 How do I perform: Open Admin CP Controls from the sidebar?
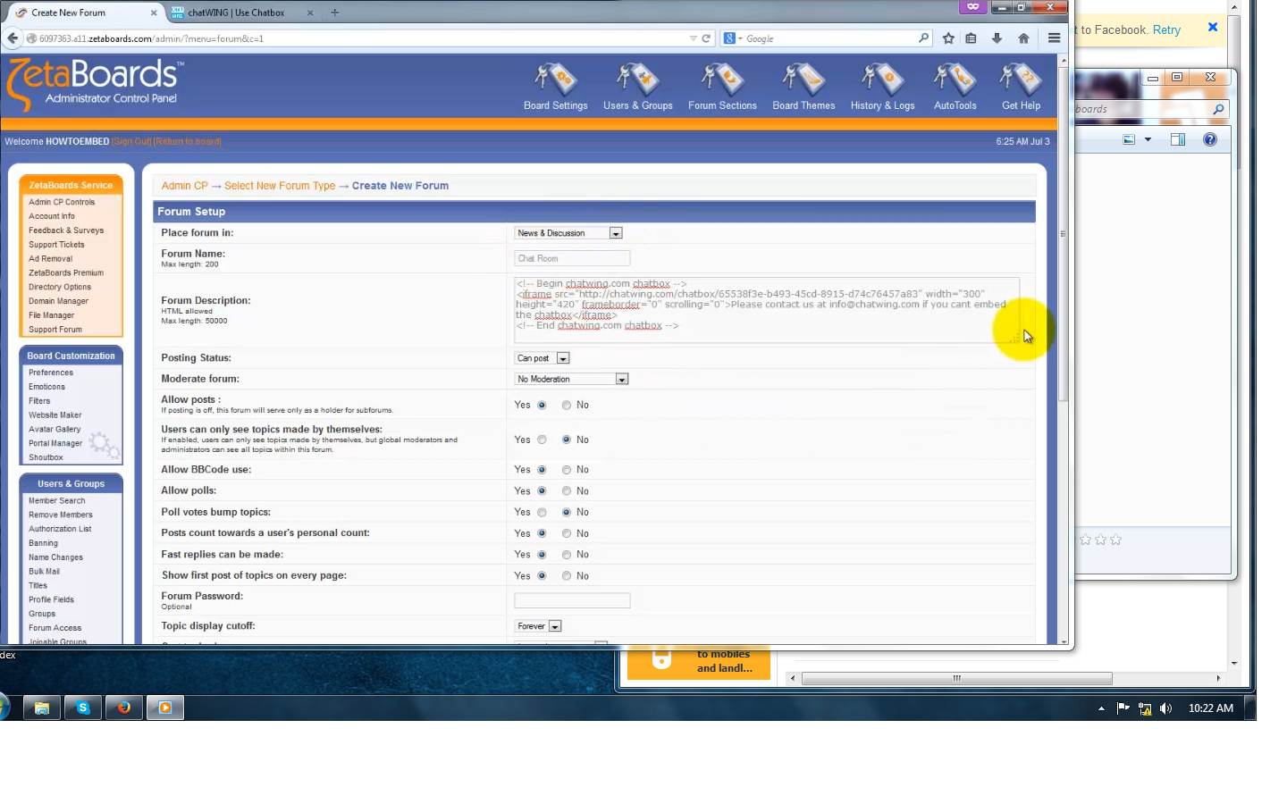(61, 202)
